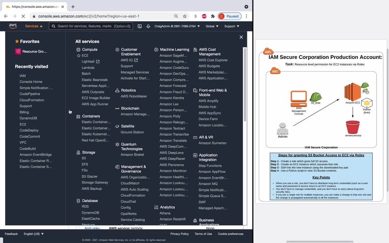
Task: Click the Machine Learning category icon
Action: click(x=156, y=50)
